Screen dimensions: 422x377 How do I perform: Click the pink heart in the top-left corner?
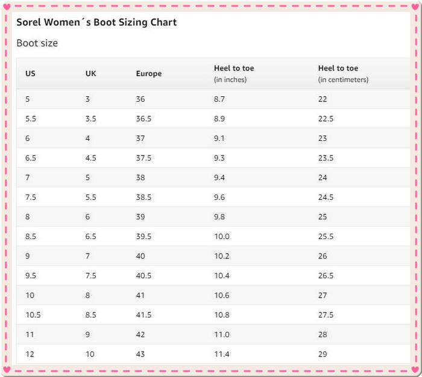[x=7, y=7]
